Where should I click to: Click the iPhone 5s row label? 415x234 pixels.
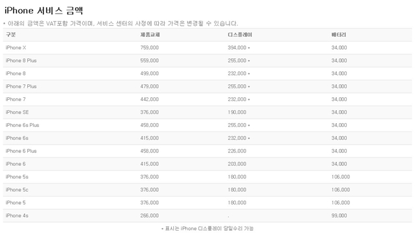pyautogui.click(x=17, y=177)
